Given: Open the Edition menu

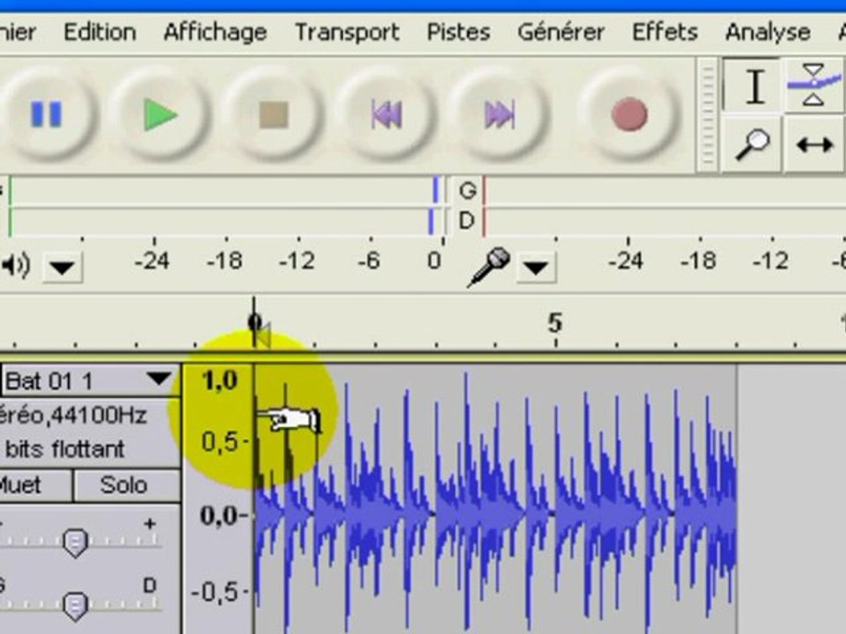Looking at the screenshot, I should [x=100, y=33].
